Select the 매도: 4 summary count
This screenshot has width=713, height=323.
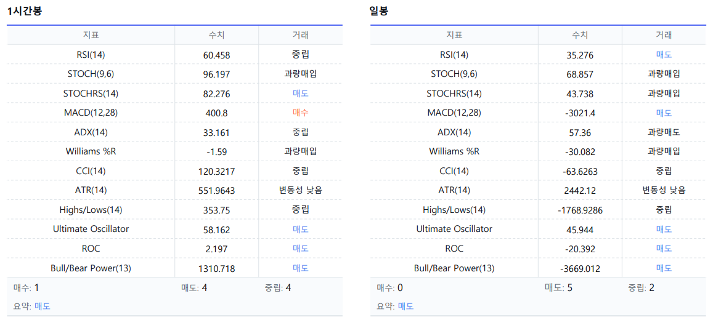195,287
